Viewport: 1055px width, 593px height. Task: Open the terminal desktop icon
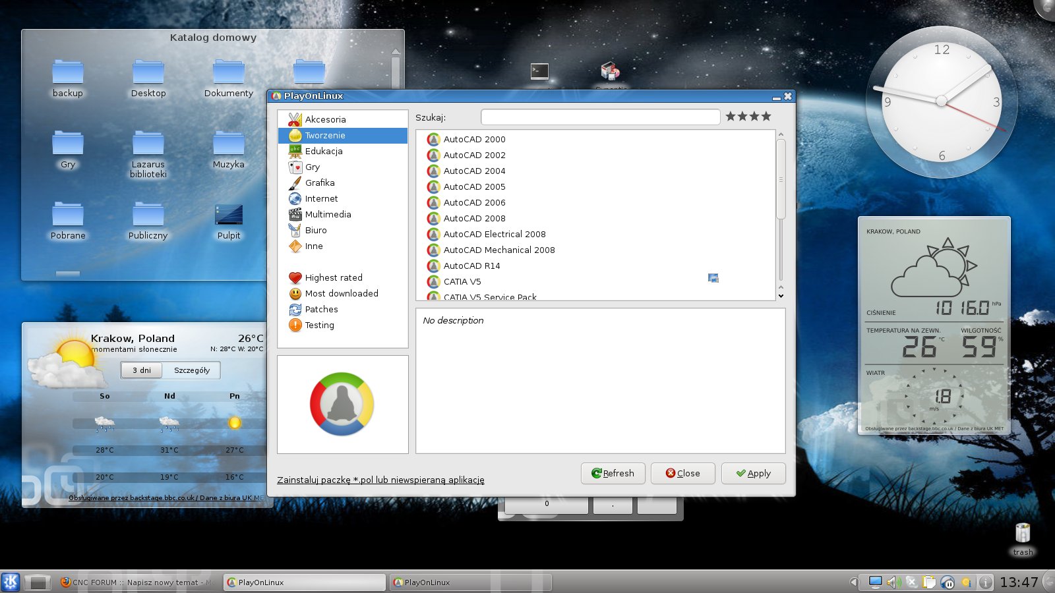[x=539, y=71]
